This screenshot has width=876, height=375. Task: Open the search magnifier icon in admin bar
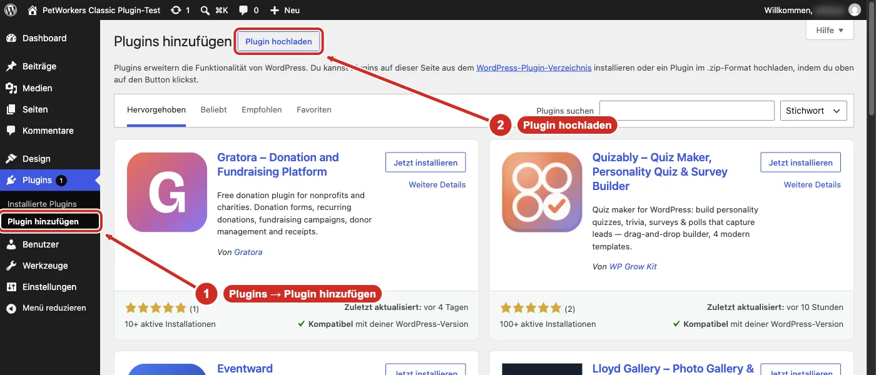(x=205, y=10)
